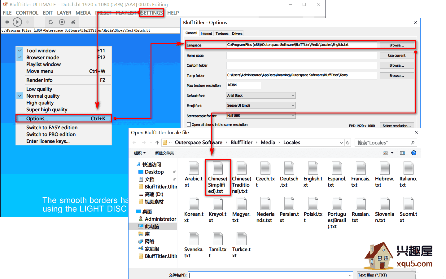Open the Emoji font dropdown
446x279 pixels.
[261, 105]
